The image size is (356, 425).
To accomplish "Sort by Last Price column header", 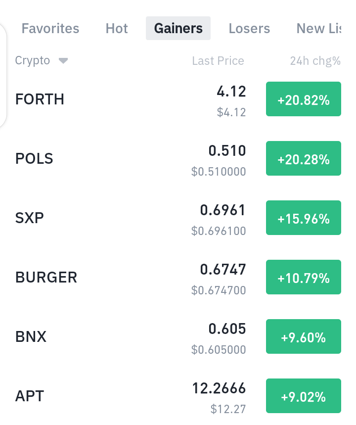I will (218, 61).
